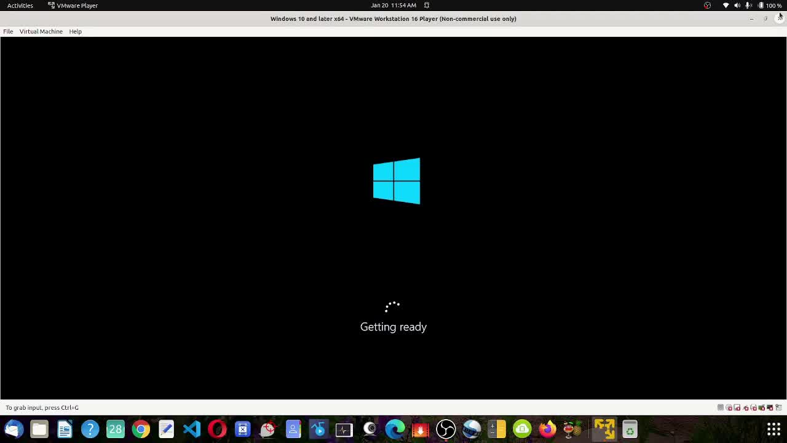
Task: Click the "Getting ready" text in the VM
Action: 393,327
